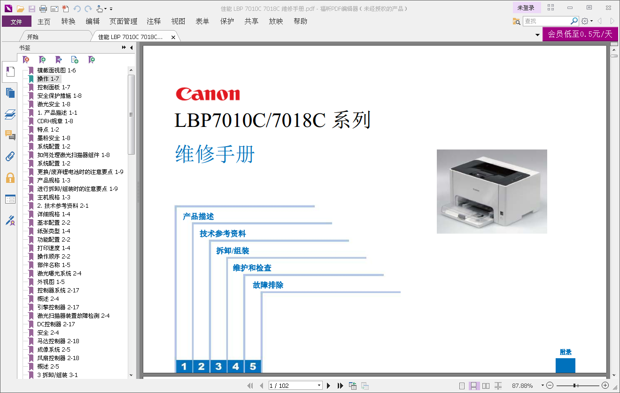
Task: Click the bookmark panel scrollbar thumb
Action: (x=131, y=114)
